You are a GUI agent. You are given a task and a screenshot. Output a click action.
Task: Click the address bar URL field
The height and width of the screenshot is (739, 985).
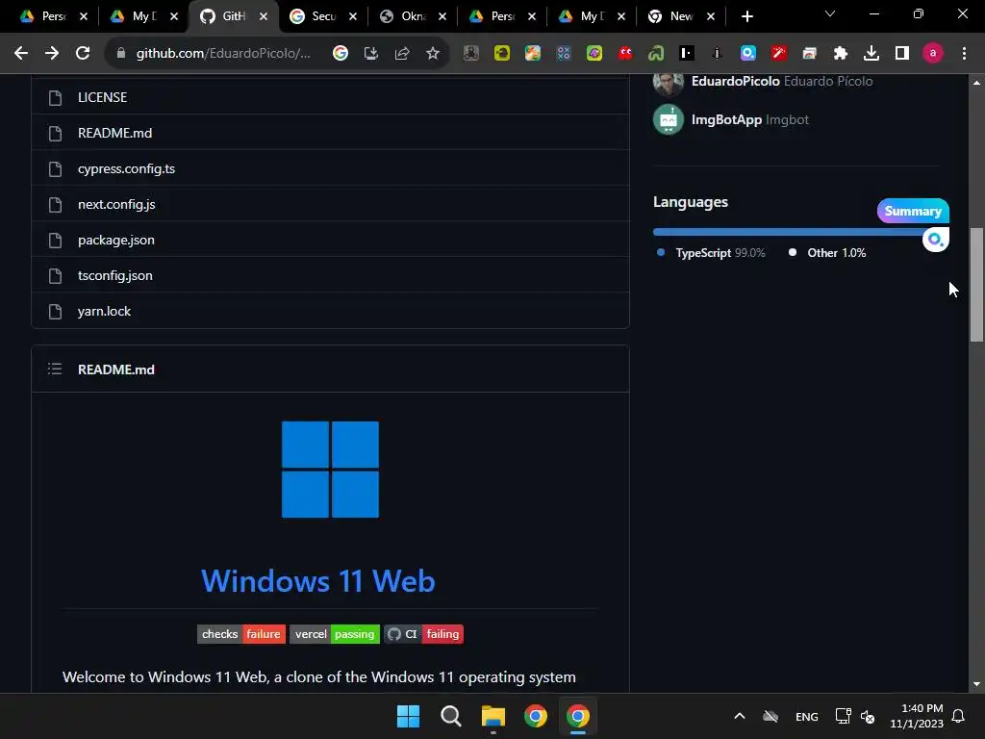pyautogui.click(x=223, y=54)
